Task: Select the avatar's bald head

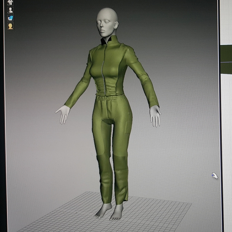Action: coord(107,22)
